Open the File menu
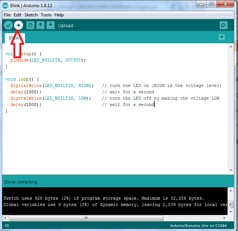This screenshot has height=231, width=238. (x=7, y=15)
